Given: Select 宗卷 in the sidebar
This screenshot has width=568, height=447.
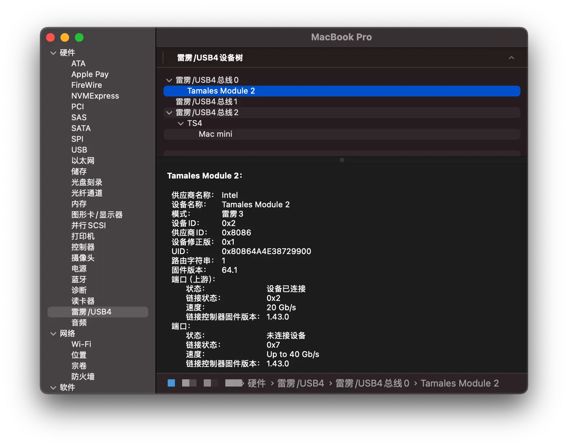Looking at the screenshot, I should coord(79,366).
